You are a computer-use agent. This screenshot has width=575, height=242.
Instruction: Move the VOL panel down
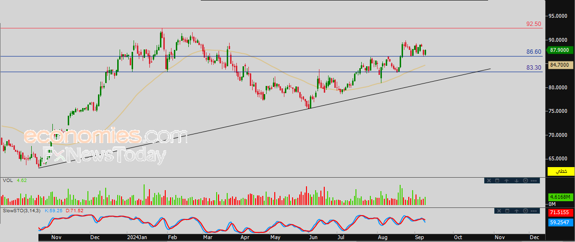point(516,181)
